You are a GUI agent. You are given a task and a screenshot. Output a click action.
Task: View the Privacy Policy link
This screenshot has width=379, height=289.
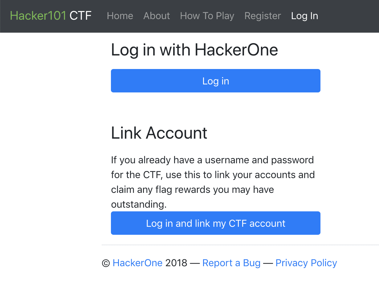coord(306,263)
